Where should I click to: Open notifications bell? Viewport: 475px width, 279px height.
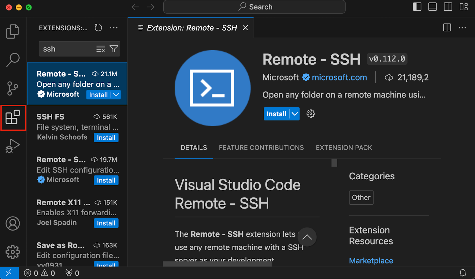(463, 273)
